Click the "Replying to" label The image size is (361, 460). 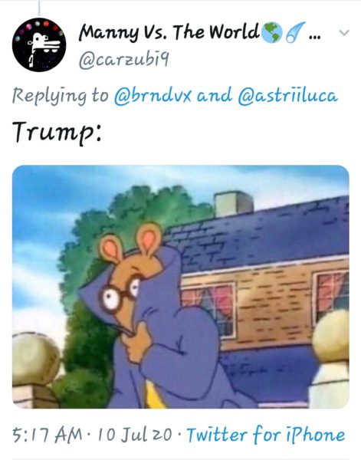click(61, 96)
